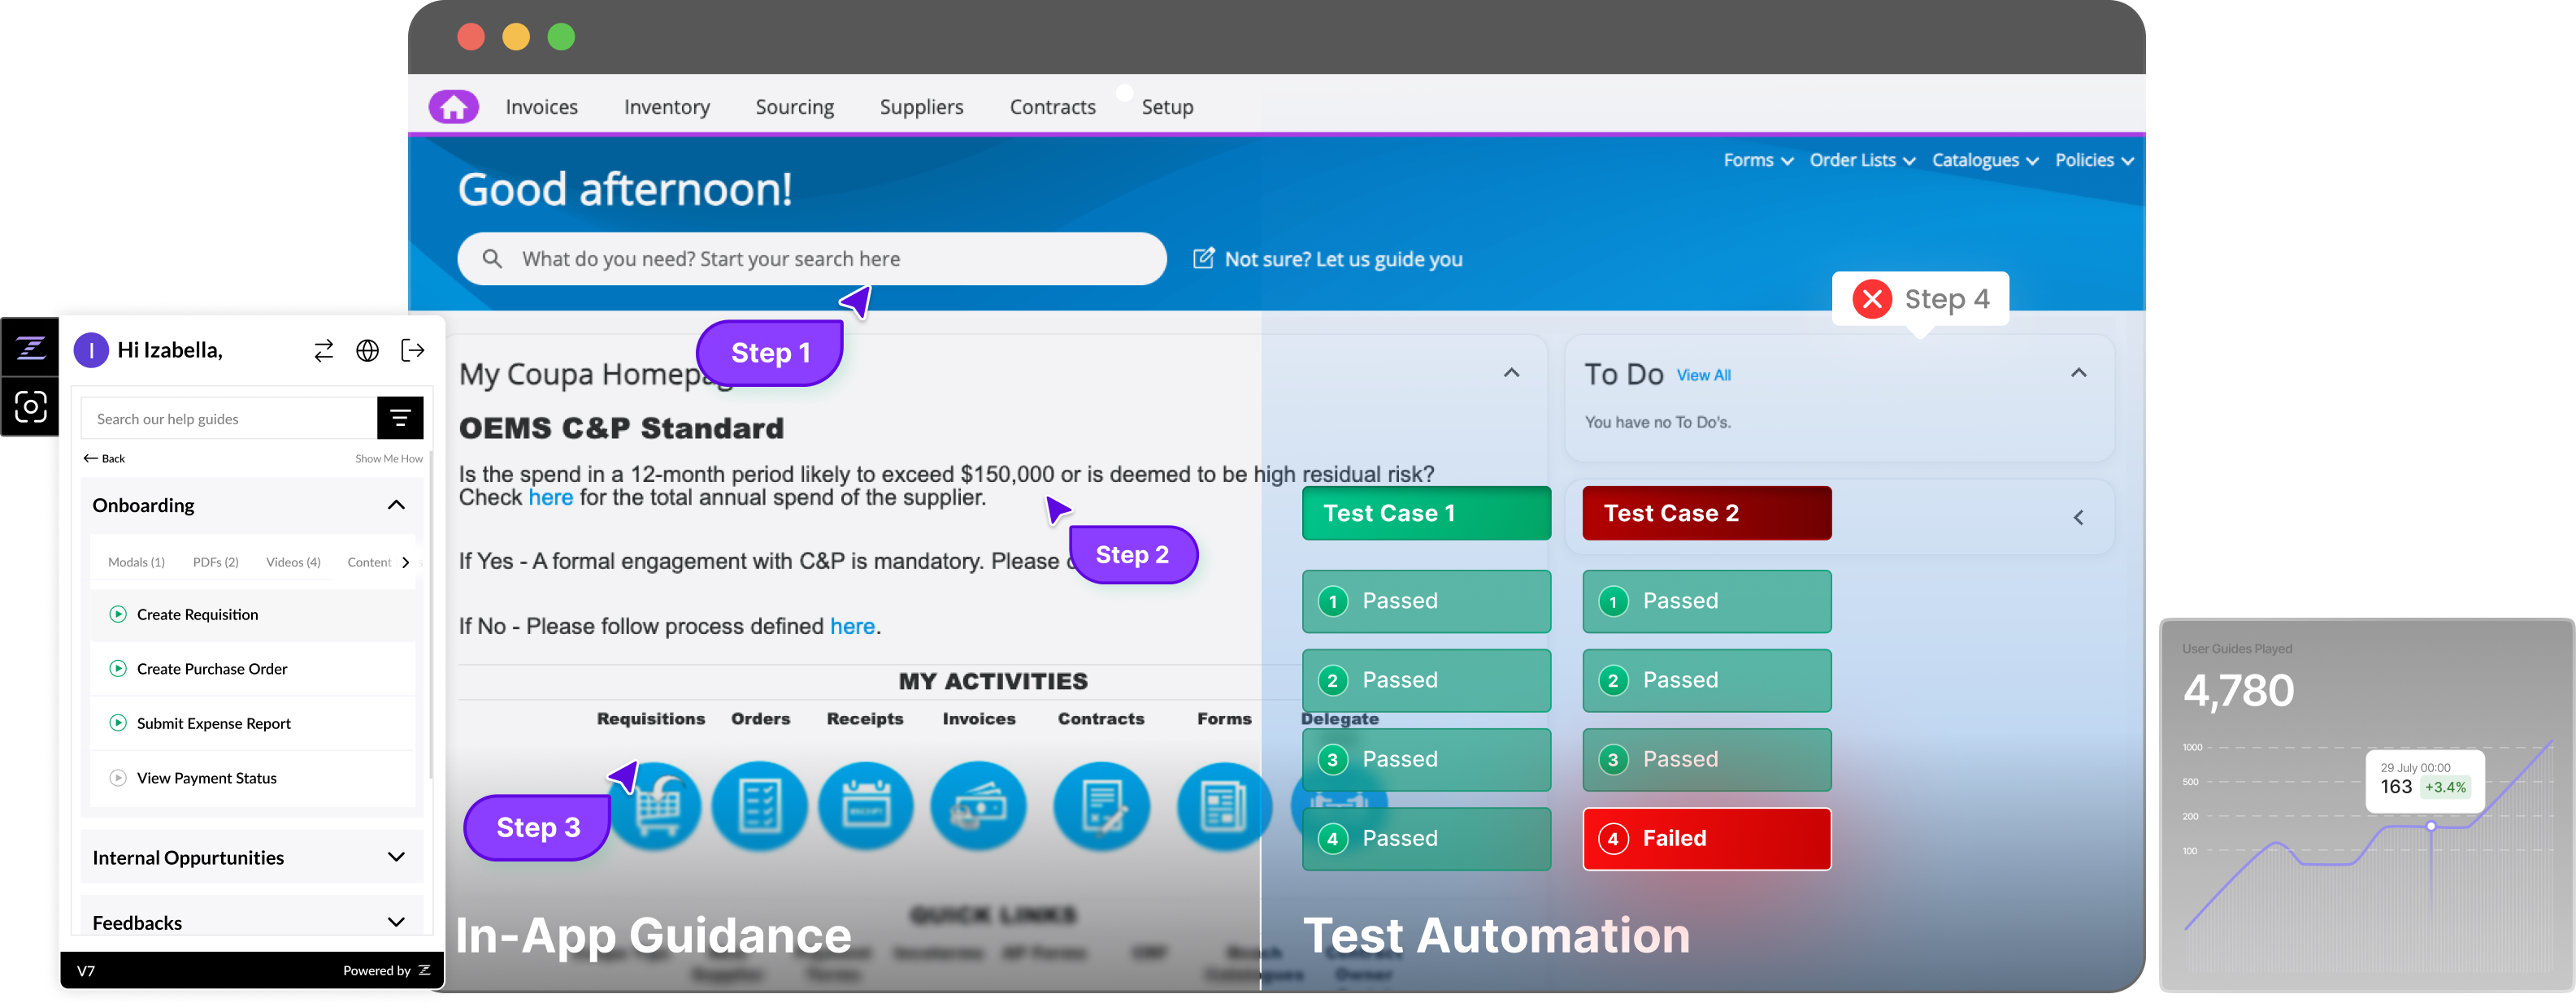The height and width of the screenshot is (1007, 2576).
Task: Collapse the My Coupa Homepage panel
Action: point(1511,373)
